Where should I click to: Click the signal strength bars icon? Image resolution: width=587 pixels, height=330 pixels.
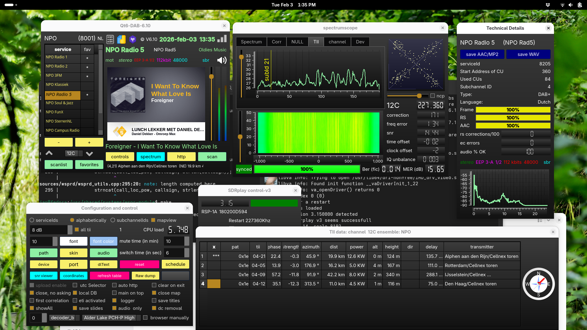pyautogui.click(x=222, y=39)
